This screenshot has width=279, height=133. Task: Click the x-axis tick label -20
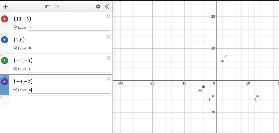click(x=152, y=83)
